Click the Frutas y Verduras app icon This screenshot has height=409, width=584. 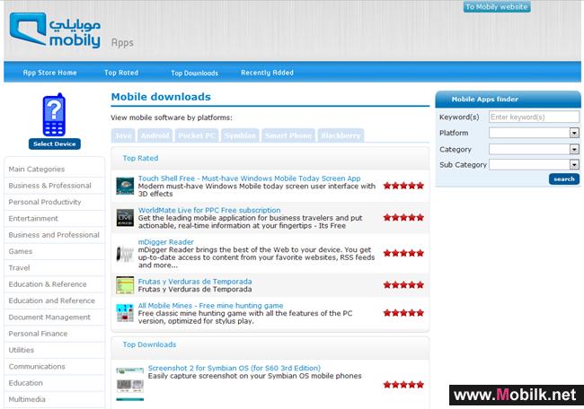click(125, 284)
